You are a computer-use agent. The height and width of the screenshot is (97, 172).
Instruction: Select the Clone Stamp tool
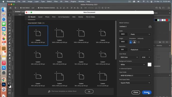pos(10,43)
